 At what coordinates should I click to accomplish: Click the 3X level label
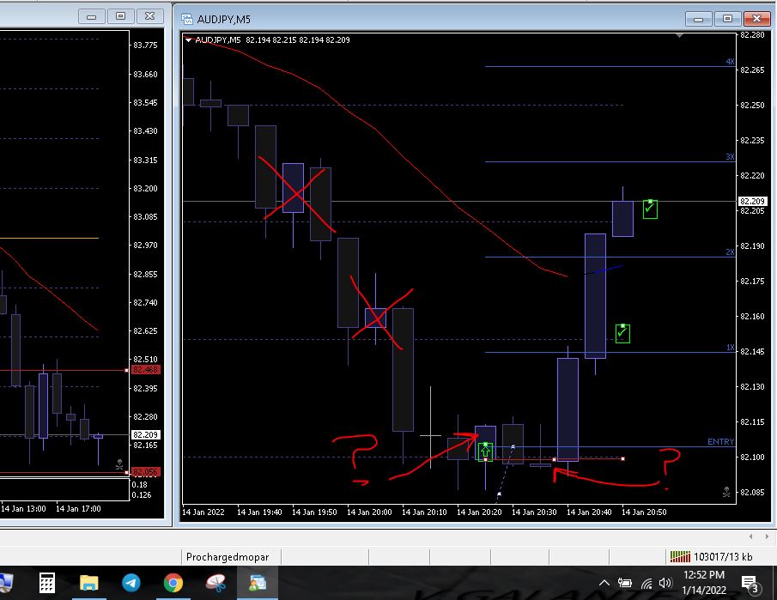pos(730,156)
